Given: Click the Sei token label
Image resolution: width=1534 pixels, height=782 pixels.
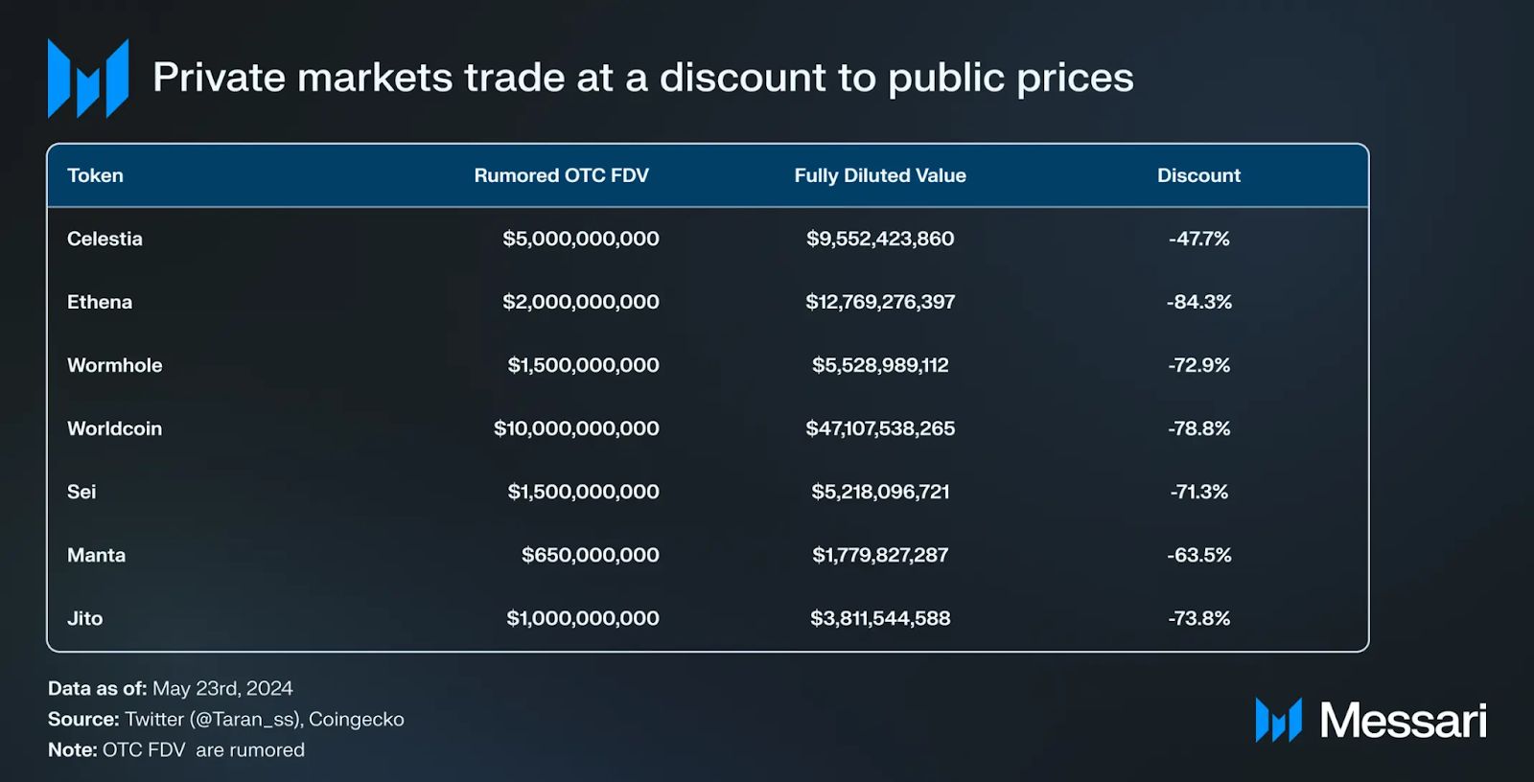Looking at the screenshot, I should (81, 492).
